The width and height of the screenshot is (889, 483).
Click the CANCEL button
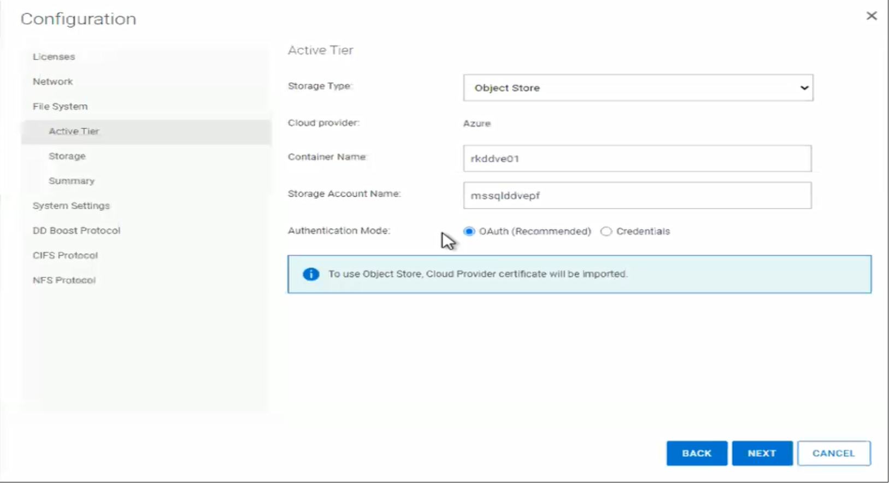click(834, 453)
